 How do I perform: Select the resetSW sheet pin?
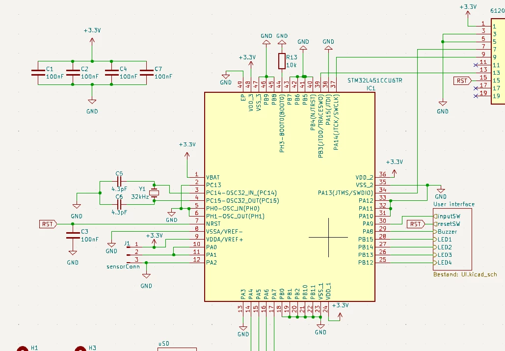[x=447, y=224]
